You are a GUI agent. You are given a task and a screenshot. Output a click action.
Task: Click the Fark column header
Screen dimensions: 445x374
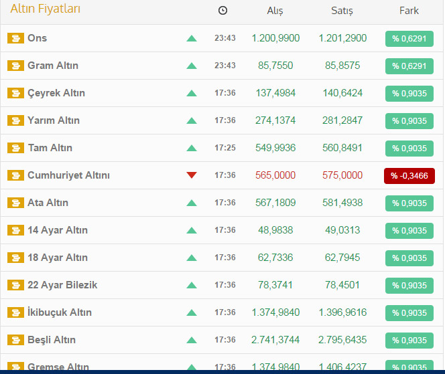coord(409,11)
